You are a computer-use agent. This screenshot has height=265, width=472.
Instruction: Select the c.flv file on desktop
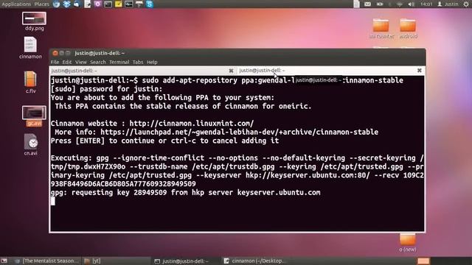click(30, 82)
